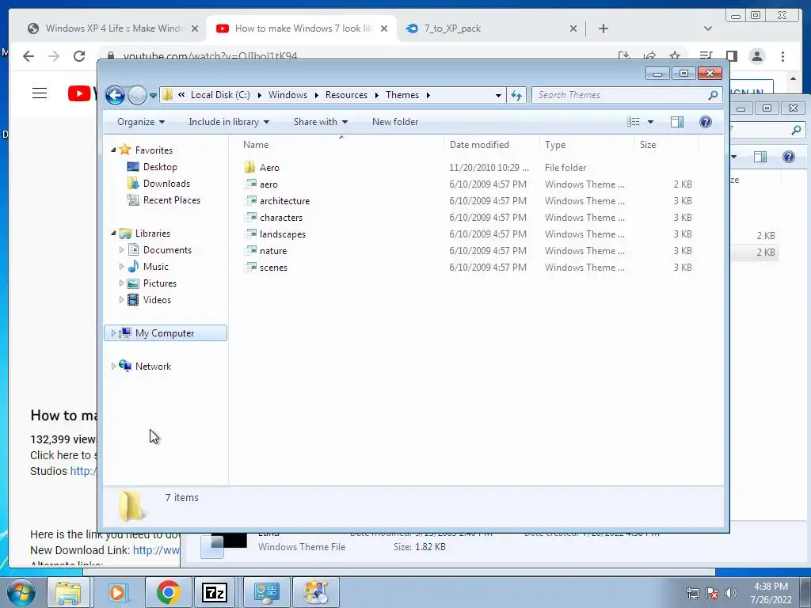Open YouTube hamburger guide menu
Screen dimensions: 811x608
coord(40,93)
